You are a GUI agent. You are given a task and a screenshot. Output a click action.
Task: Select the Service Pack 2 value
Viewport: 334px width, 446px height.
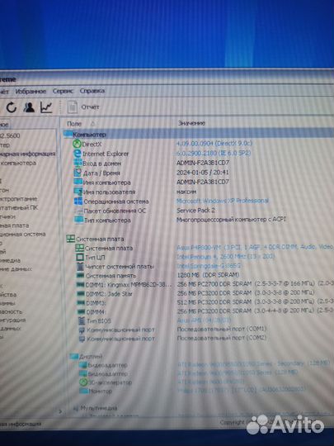[x=195, y=211]
